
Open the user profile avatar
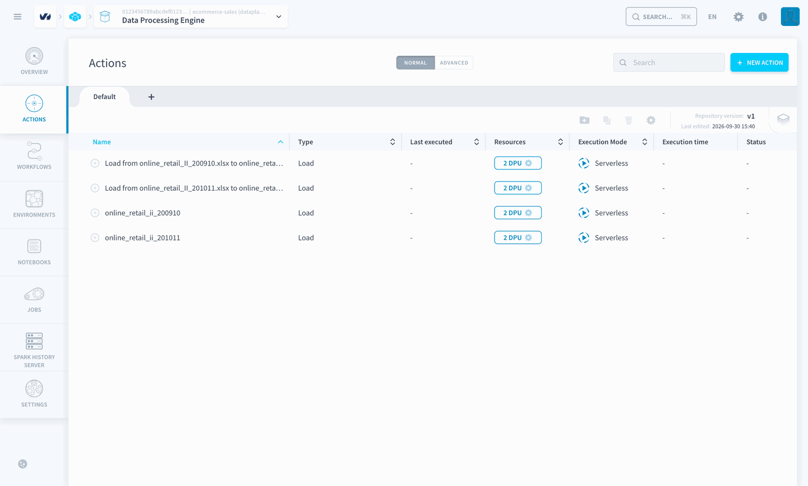(x=790, y=17)
